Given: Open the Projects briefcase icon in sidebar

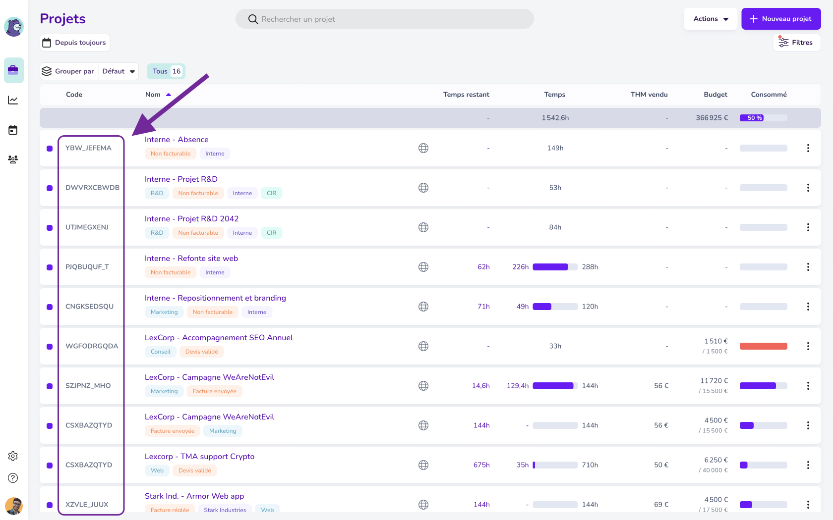Looking at the screenshot, I should (13, 70).
